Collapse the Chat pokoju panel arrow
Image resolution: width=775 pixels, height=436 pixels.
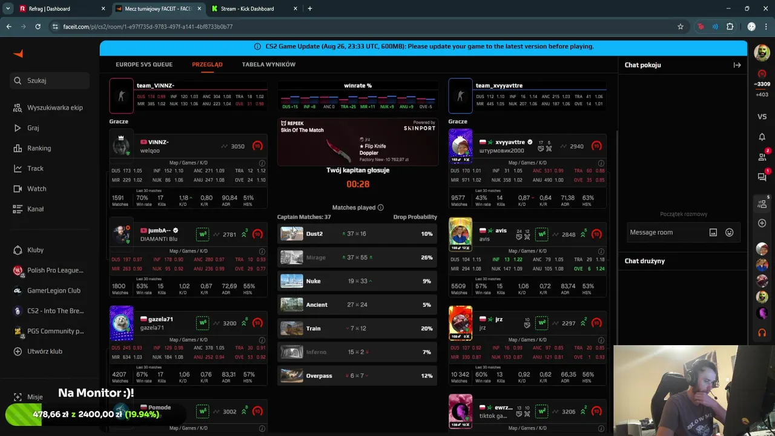tap(737, 65)
